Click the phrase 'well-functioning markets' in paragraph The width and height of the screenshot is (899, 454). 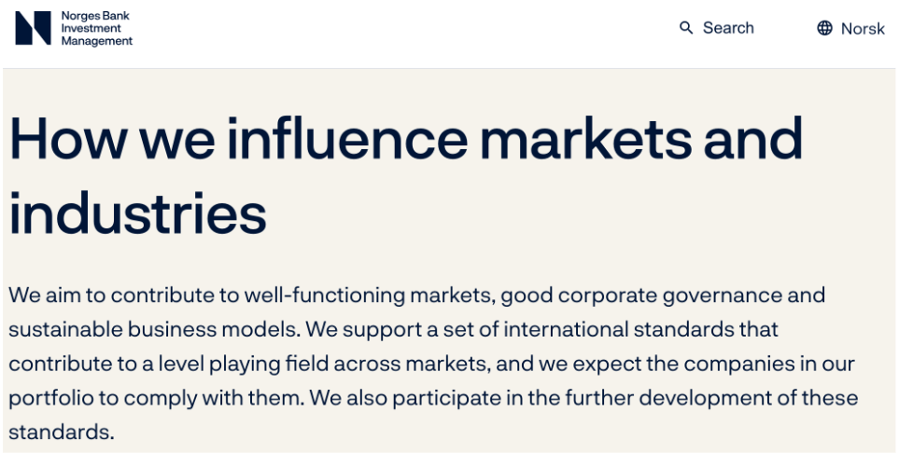[x=368, y=296]
